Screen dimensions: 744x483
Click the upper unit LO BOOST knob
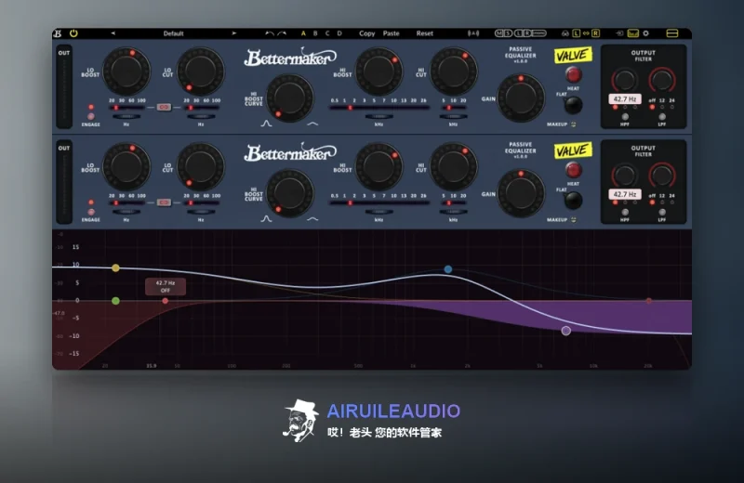pyautogui.click(x=126, y=72)
